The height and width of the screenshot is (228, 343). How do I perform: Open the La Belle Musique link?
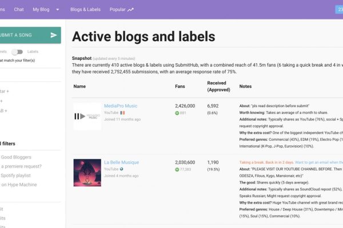[x=121, y=162]
